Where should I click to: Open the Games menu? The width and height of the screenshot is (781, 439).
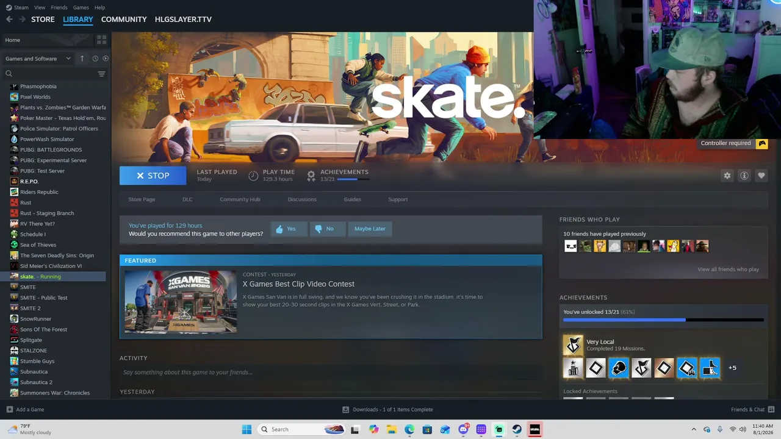tap(81, 7)
